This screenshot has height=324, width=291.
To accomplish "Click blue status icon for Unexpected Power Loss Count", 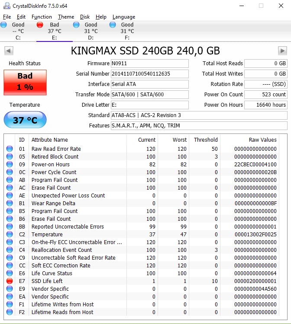I will (10, 195).
